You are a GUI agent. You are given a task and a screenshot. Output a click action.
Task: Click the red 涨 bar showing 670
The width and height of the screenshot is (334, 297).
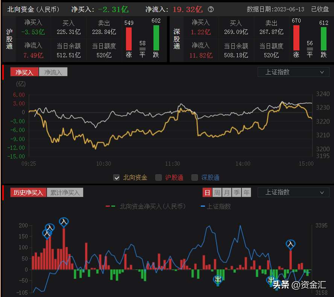click(x=296, y=38)
